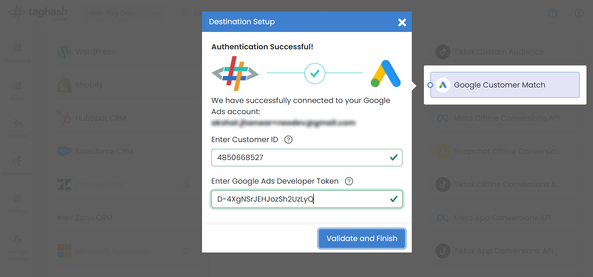This screenshot has width=593, height=277.
Task: Open the Dashboard sidebar item
Action: click(17, 53)
